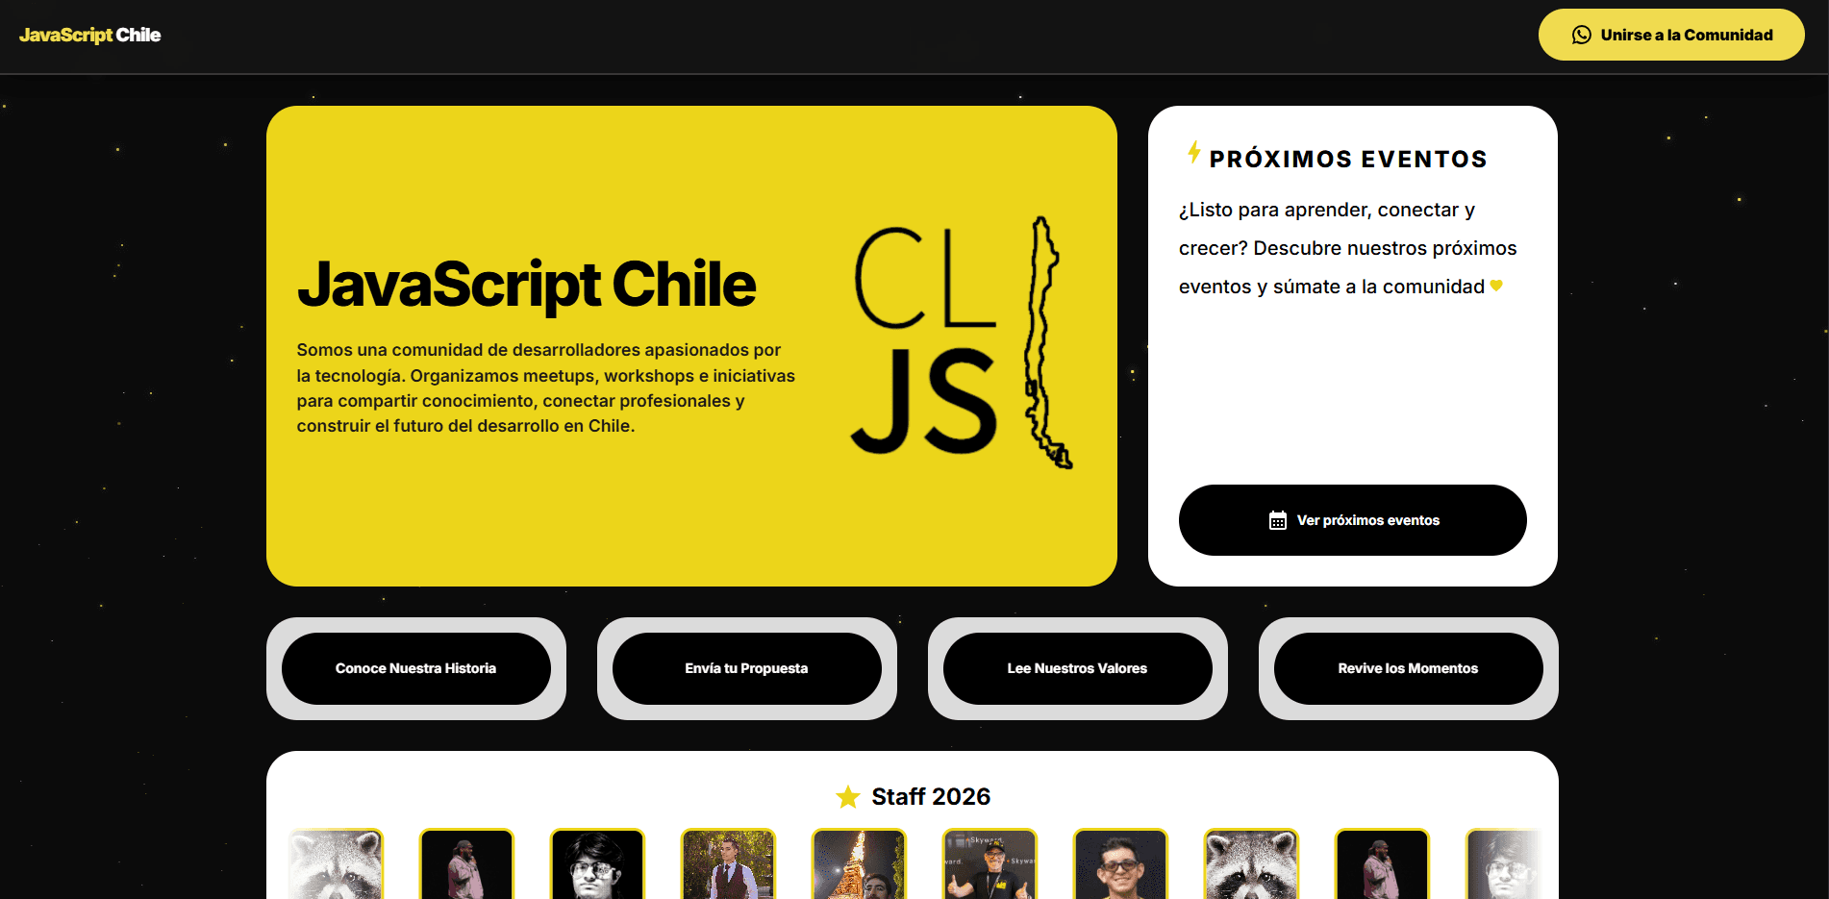Open Conoce Nuestra Historia
Viewport: 1829px width, 899px height.
click(415, 668)
